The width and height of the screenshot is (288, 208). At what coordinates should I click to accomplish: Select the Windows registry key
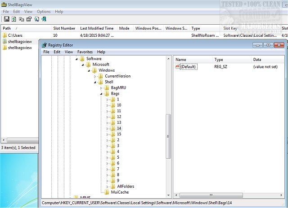coord(107,70)
